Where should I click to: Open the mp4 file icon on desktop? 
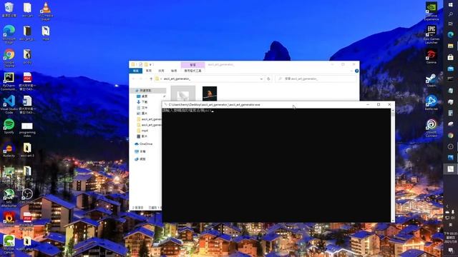pos(46,33)
